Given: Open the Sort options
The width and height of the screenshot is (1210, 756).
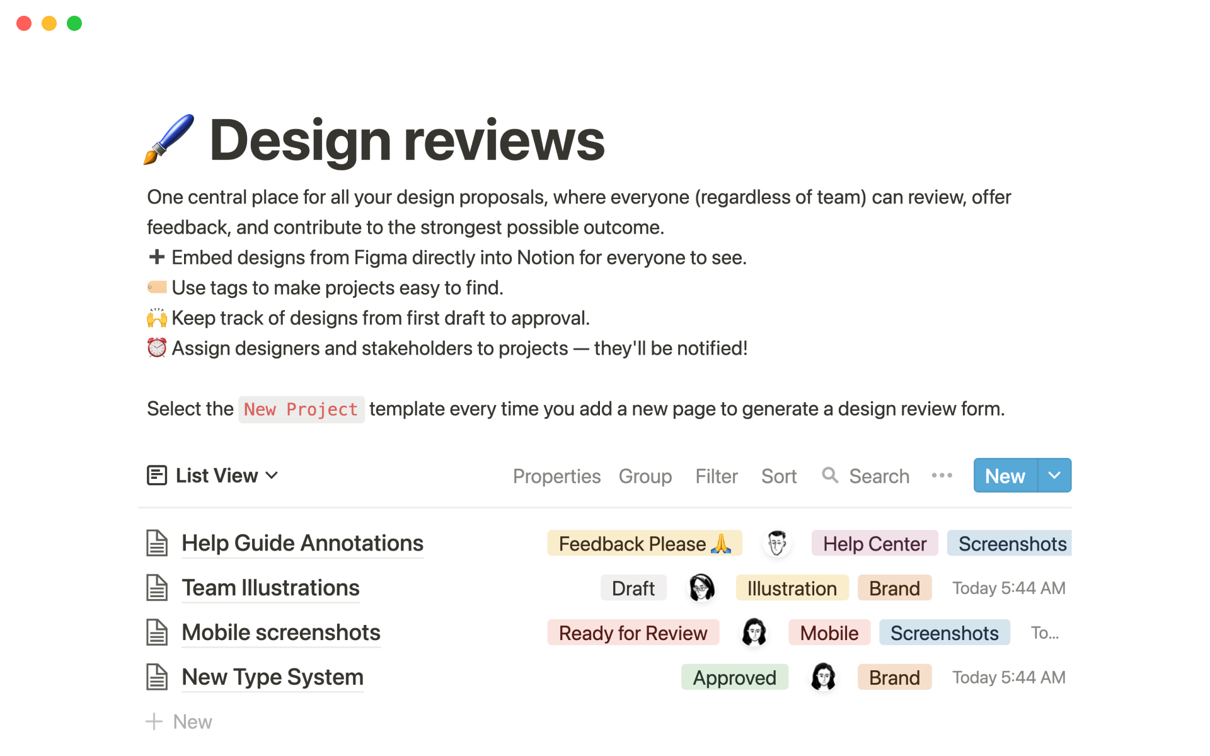Looking at the screenshot, I should pos(778,476).
